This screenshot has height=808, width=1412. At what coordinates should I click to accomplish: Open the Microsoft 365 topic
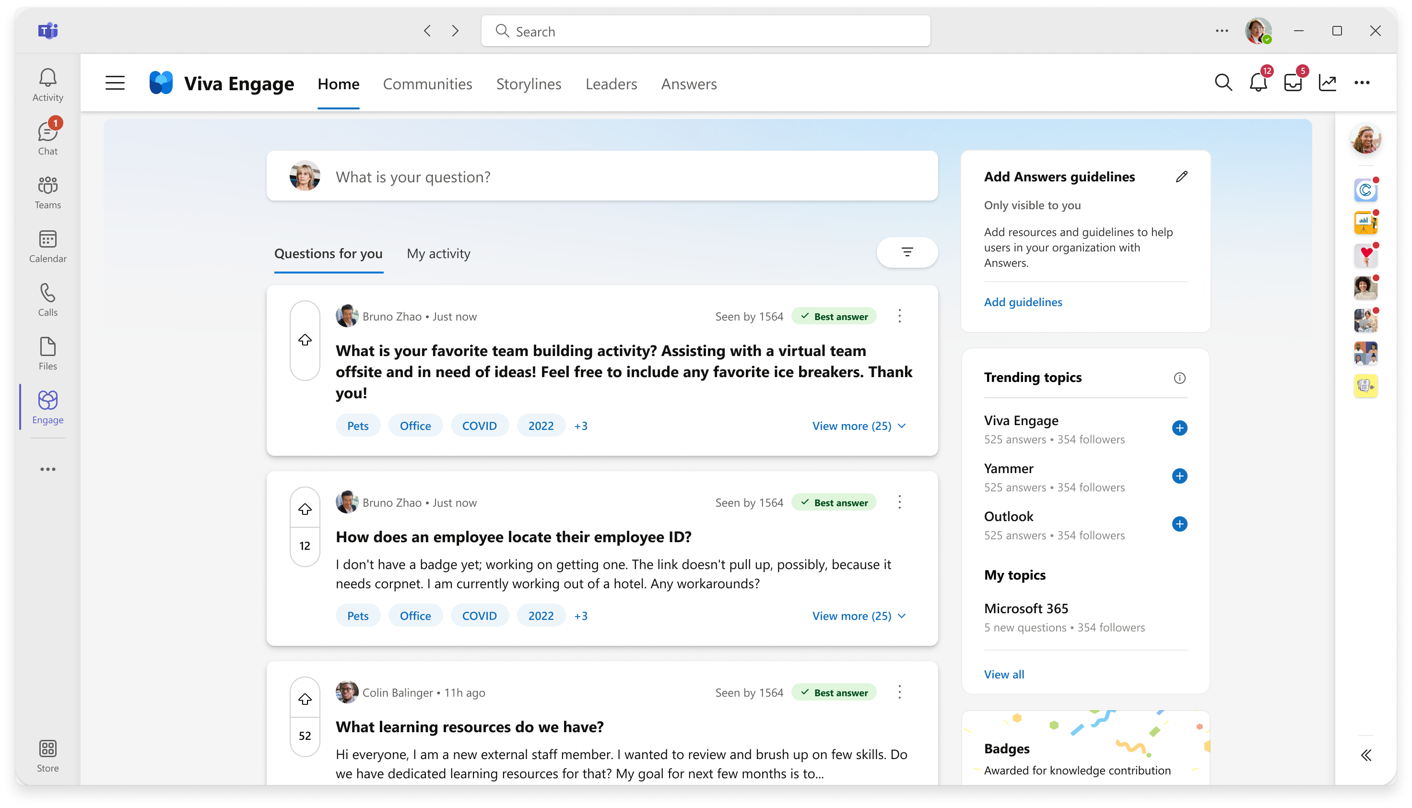pos(1026,609)
